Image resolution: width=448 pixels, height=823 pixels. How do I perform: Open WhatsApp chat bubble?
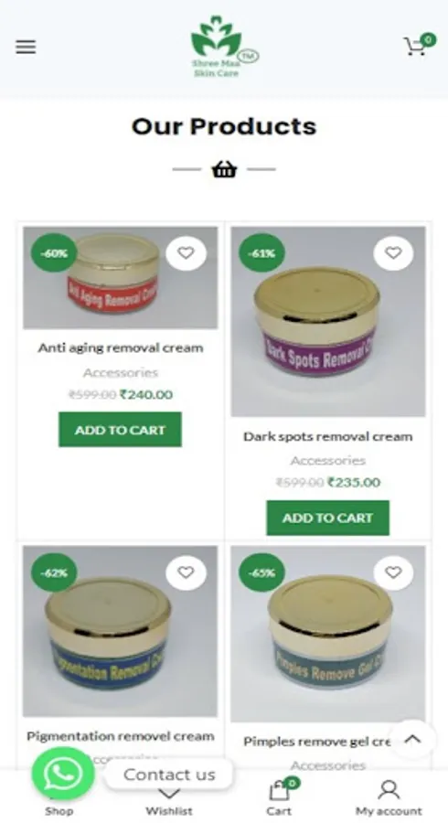pos(63,773)
